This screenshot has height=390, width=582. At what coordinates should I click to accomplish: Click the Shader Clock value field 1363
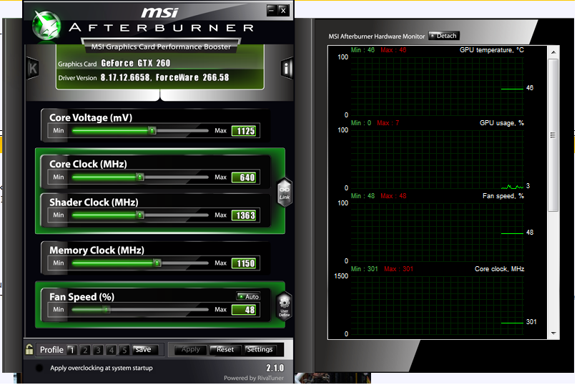[x=245, y=215]
